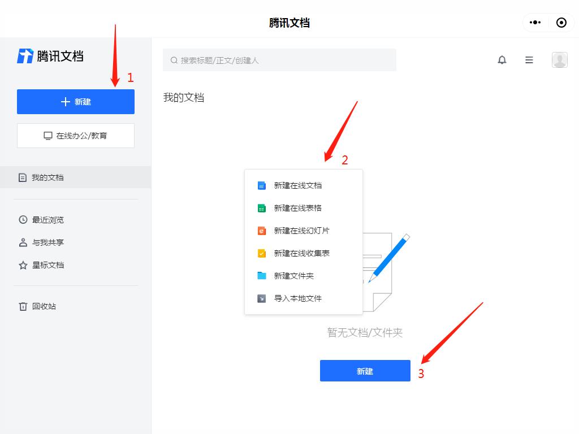This screenshot has width=579, height=434.
Task: Click the monitor icon in 在线办公/教育 button
Action: tap(48, 136)
